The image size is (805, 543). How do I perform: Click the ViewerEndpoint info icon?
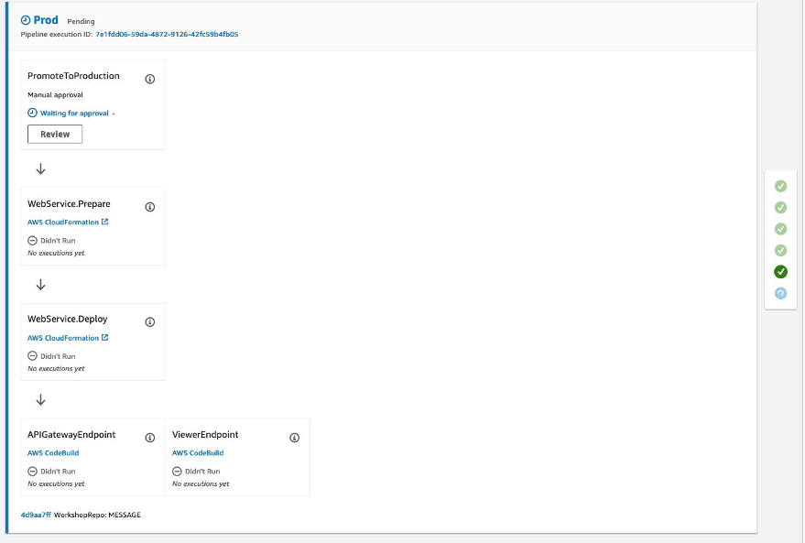[294, 437]
